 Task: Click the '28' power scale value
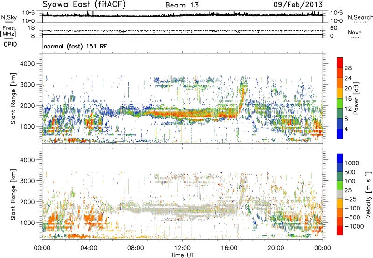(x=348, y=68)
